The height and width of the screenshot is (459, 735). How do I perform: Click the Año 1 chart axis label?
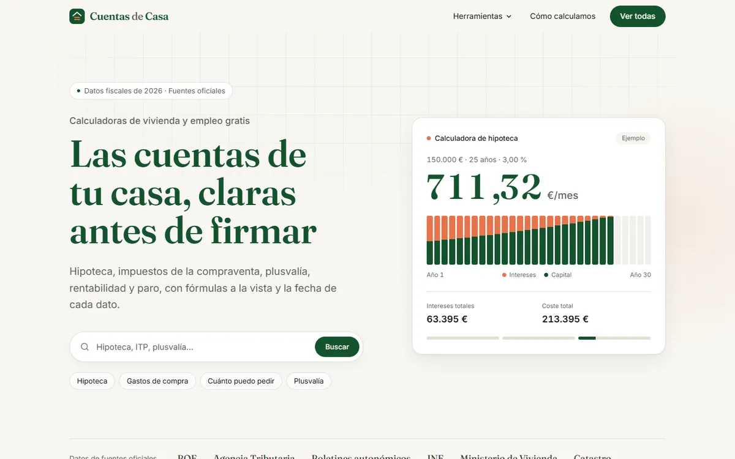point(435,275)
